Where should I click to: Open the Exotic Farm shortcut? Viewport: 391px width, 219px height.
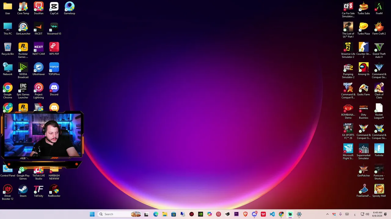point(364,89)
